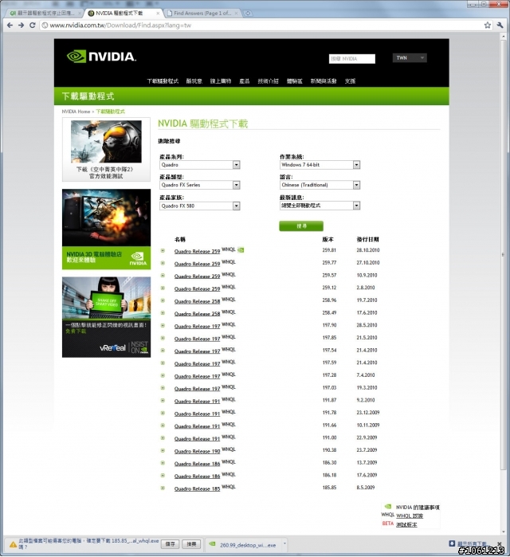The height and width of the screenshot is (557, 510).
Task: Open the fighter pilot game benchmark banner
Action: (106, 149)
